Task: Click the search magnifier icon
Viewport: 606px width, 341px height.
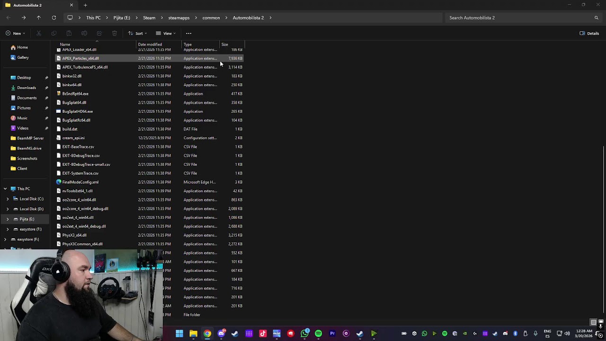Action: point(597,18)
